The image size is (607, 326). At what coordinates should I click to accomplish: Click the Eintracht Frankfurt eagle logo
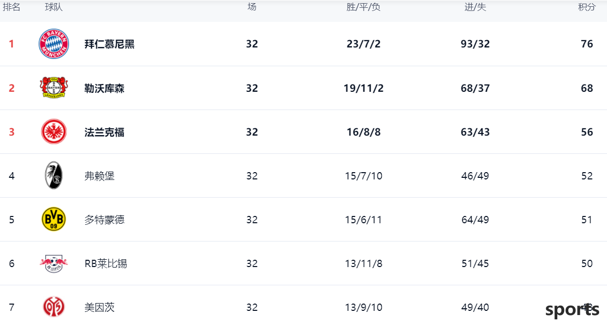point(54,132)
